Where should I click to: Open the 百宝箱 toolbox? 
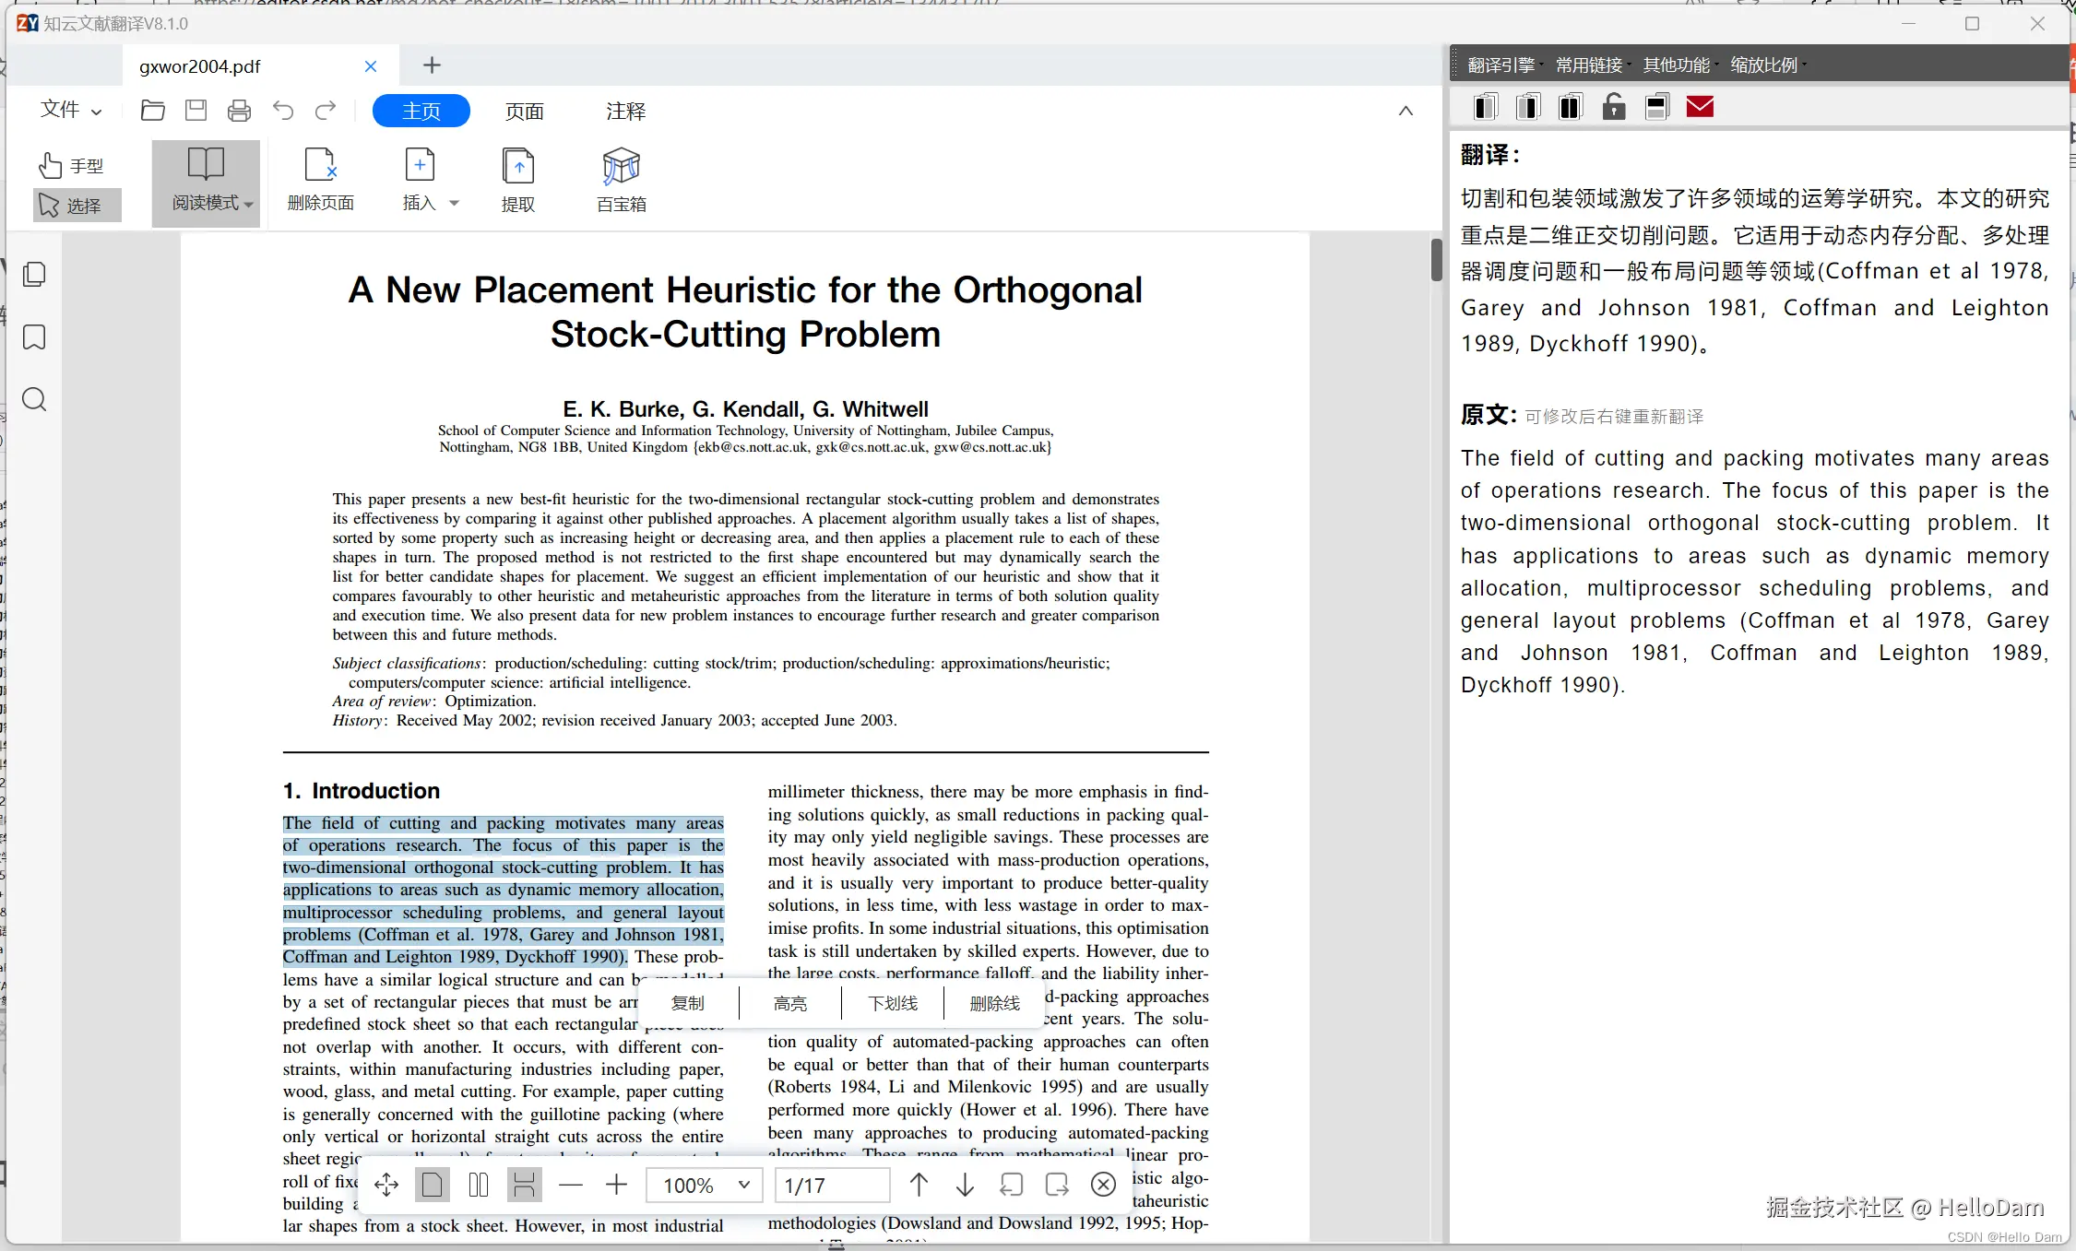pyautogui.click(x=621, y=181)
